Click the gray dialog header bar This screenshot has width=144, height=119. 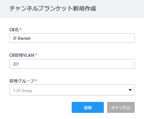72,9
